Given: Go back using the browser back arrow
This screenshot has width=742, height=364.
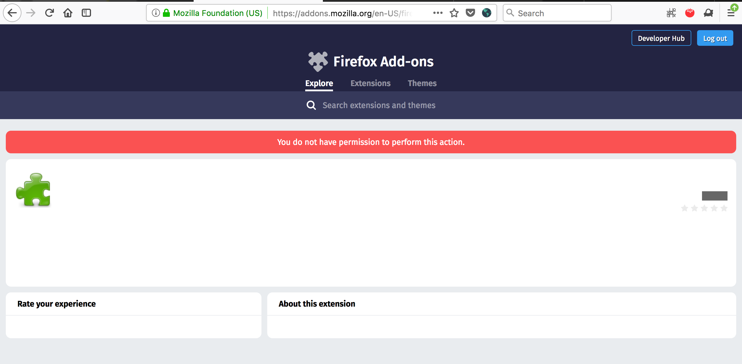Looking at the screenshot, I should [x=12, y=13].
